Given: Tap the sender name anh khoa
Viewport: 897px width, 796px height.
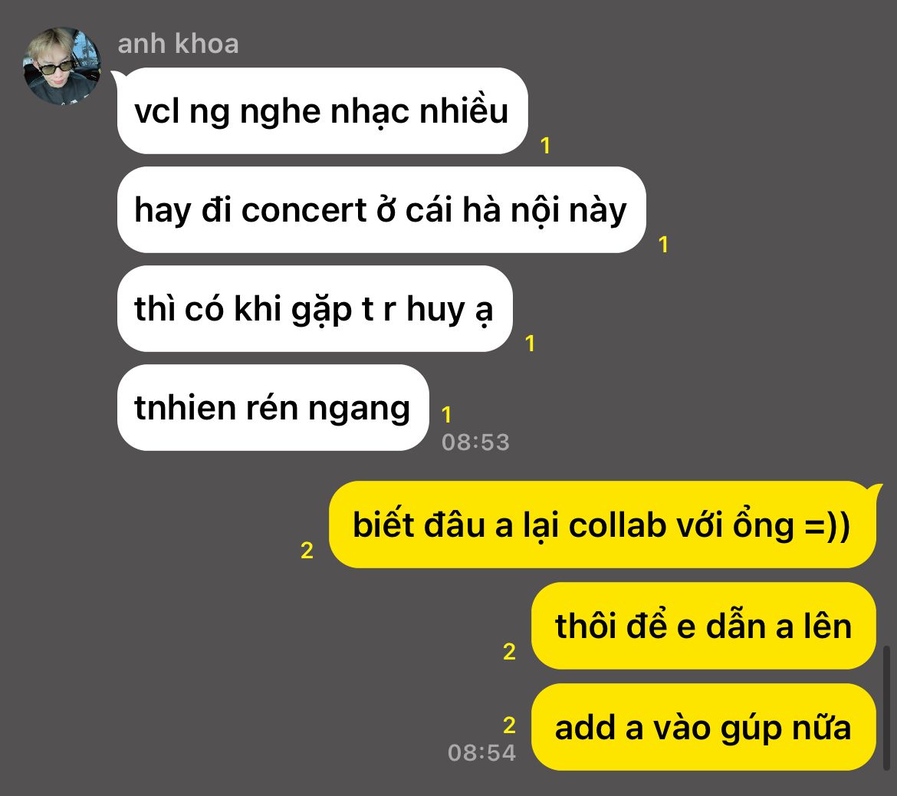Looking at the screenshot, I should (x=178, y=44).
